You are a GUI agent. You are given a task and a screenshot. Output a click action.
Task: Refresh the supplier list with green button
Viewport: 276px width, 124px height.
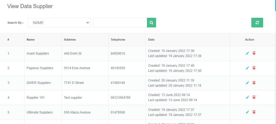[x=257, y=23]
